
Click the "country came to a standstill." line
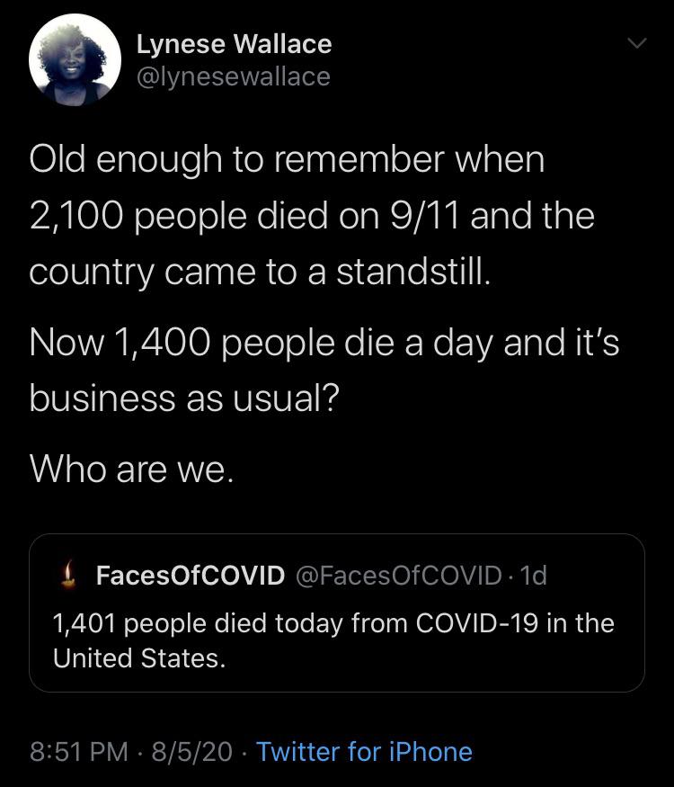coord(260,272)
